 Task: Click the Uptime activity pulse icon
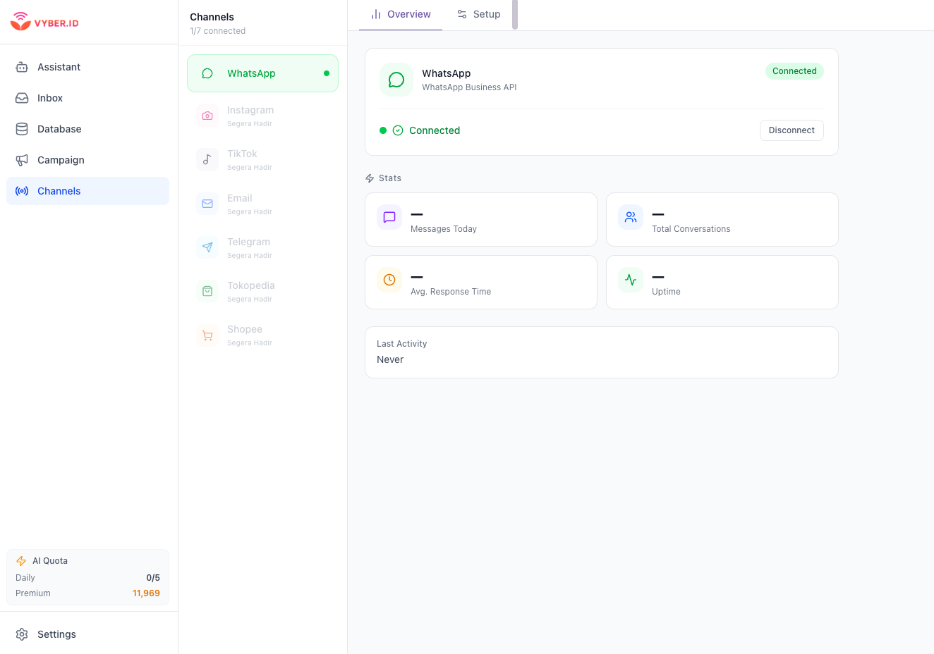[631, 280]
